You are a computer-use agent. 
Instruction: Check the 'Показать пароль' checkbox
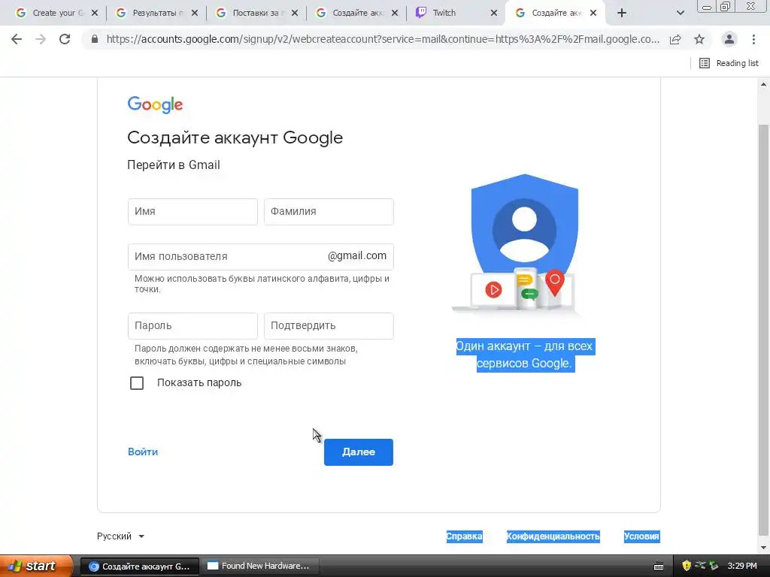click(137, 382)
